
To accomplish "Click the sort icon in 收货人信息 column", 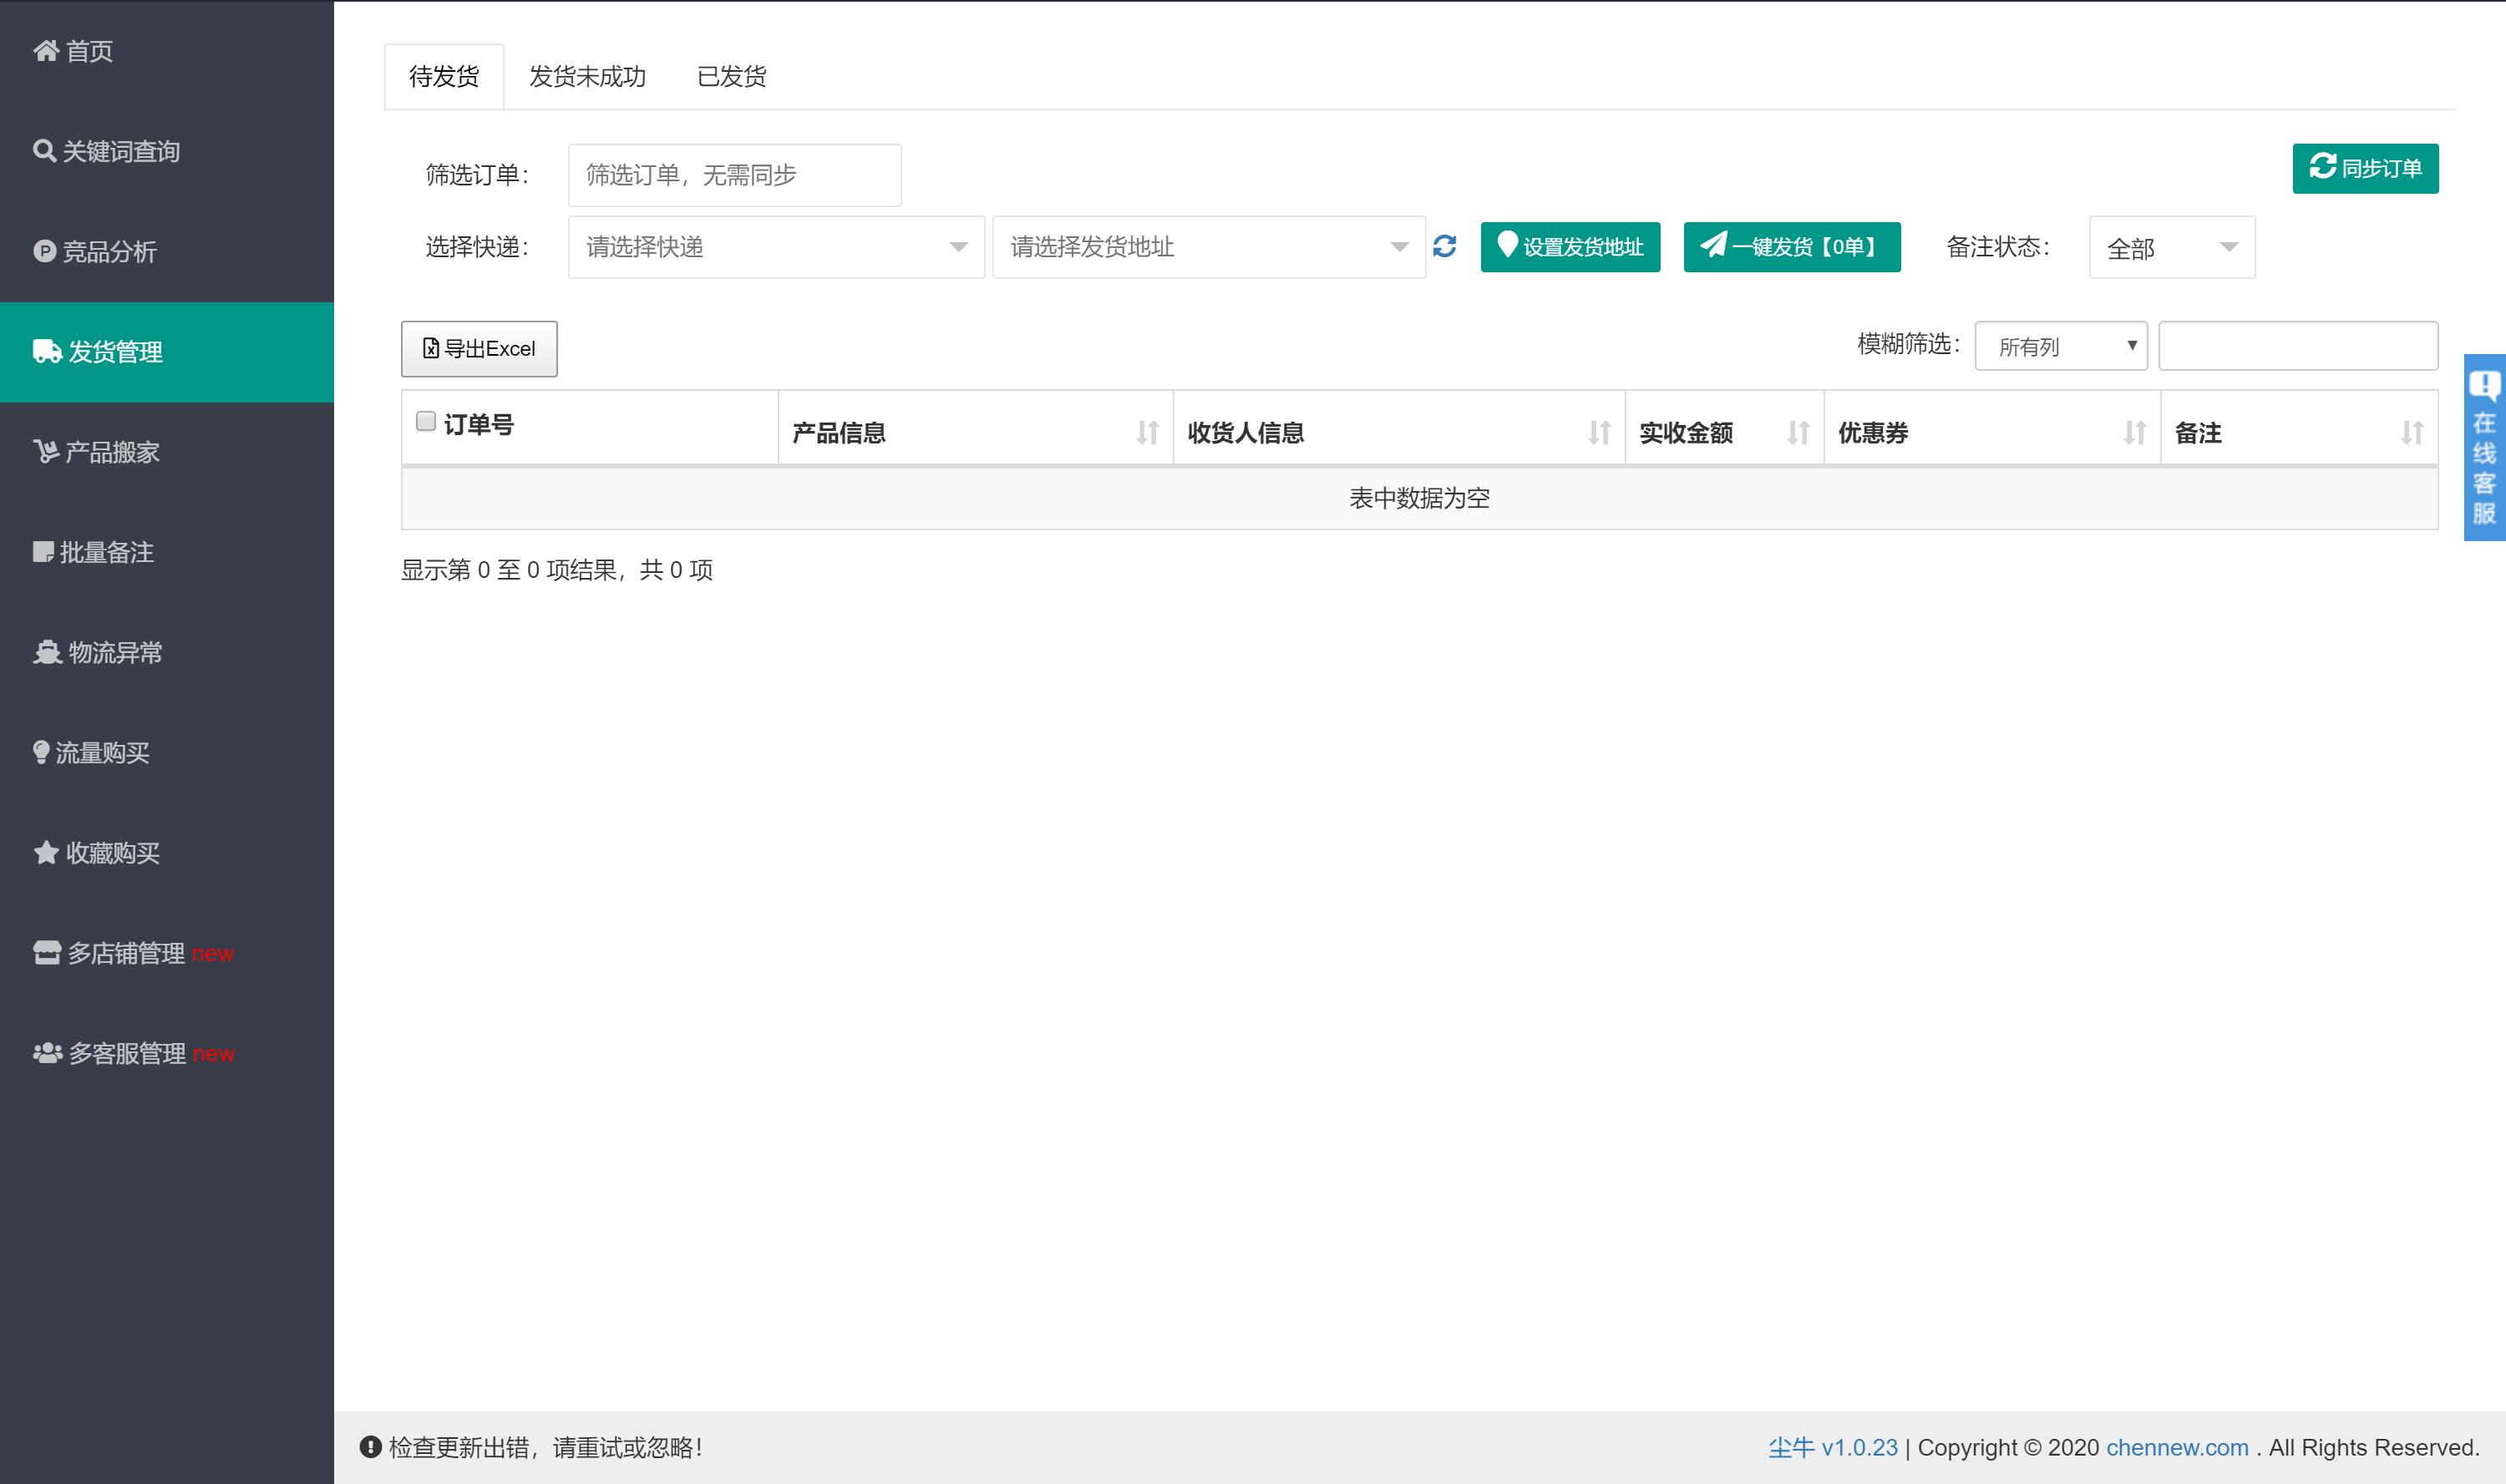I will [1599, 432].
